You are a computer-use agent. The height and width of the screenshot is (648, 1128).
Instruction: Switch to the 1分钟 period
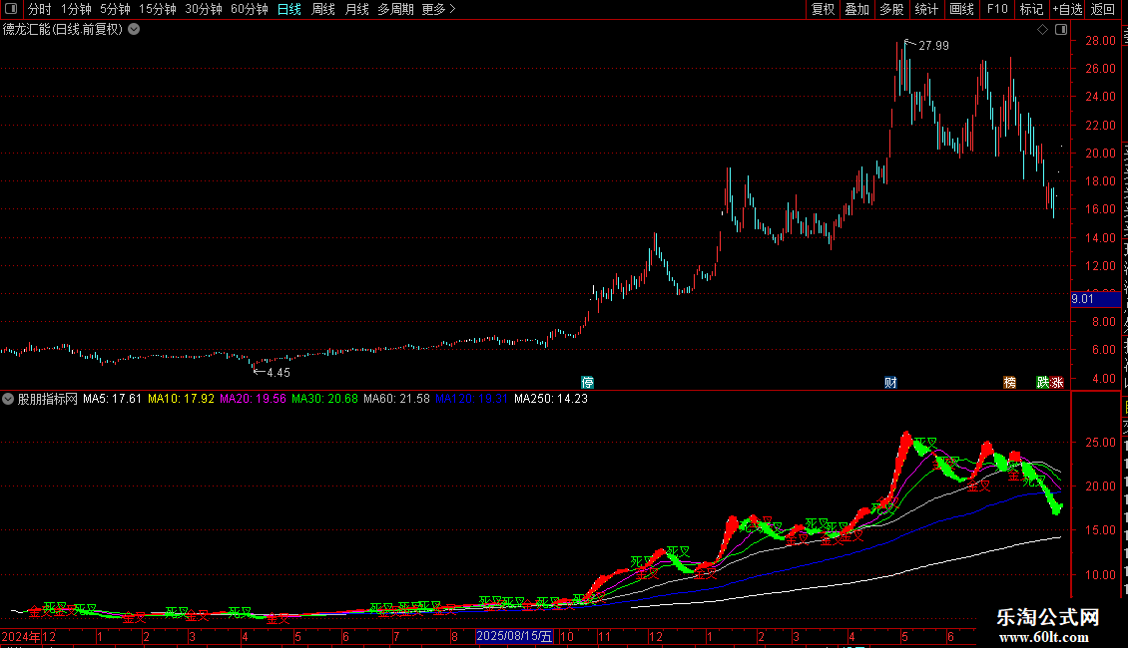point(76,9)
